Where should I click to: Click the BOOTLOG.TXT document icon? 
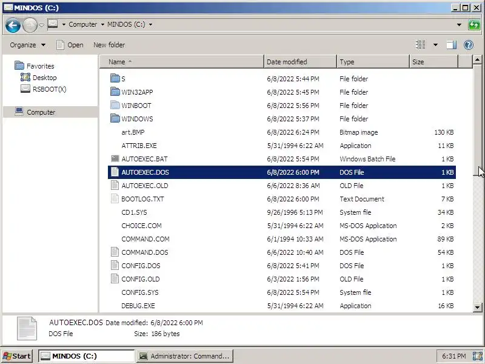tap(115, 198)
